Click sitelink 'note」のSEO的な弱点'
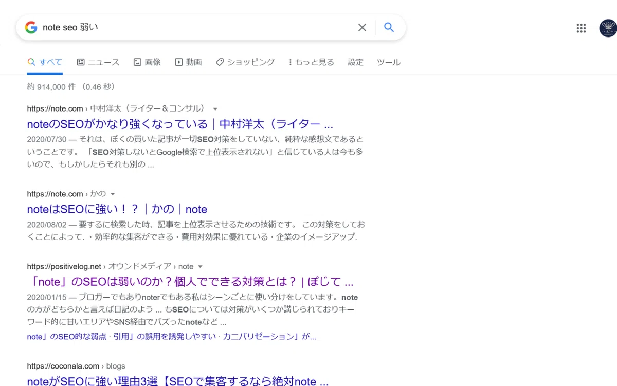Viewport: 617px width, 386px height. click(66, 337)
